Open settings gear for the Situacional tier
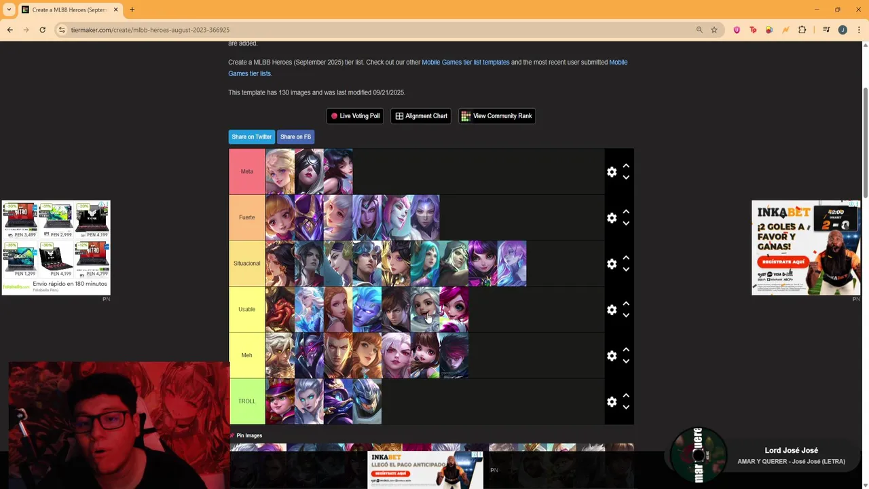This screenshot has width=869, height=489. [x=612, y=264]
